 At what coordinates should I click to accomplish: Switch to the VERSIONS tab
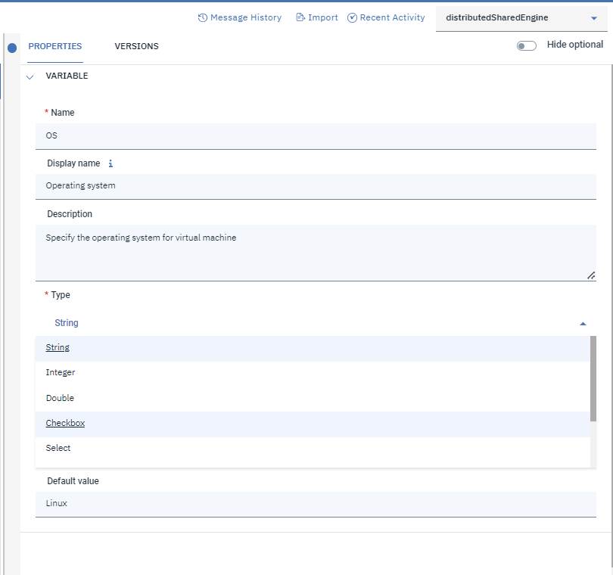(136, 46)
